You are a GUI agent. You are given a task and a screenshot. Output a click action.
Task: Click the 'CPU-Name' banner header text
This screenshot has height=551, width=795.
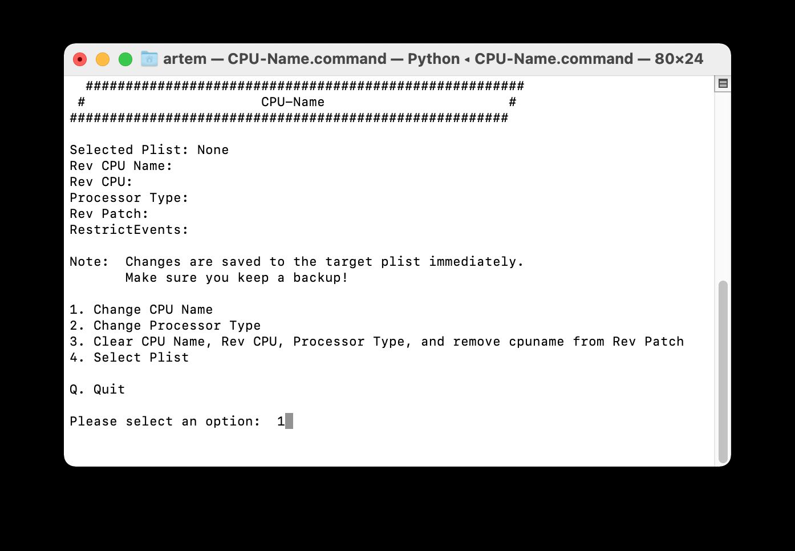coord(293,102)
